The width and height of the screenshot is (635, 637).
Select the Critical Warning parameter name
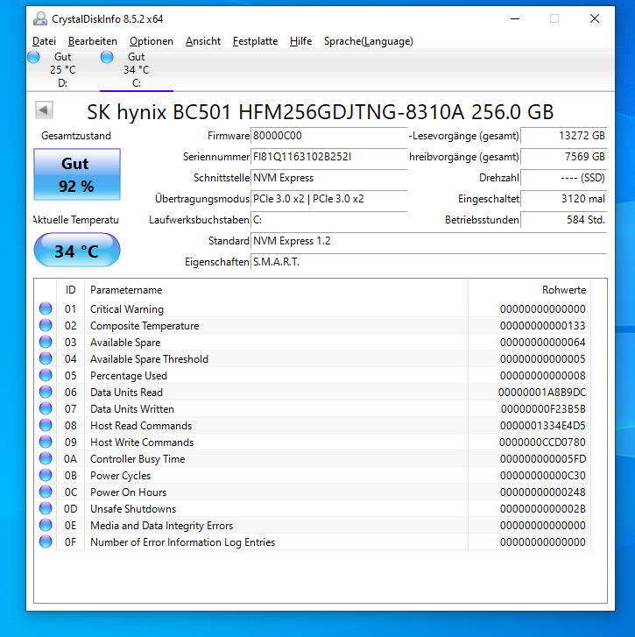127,309
